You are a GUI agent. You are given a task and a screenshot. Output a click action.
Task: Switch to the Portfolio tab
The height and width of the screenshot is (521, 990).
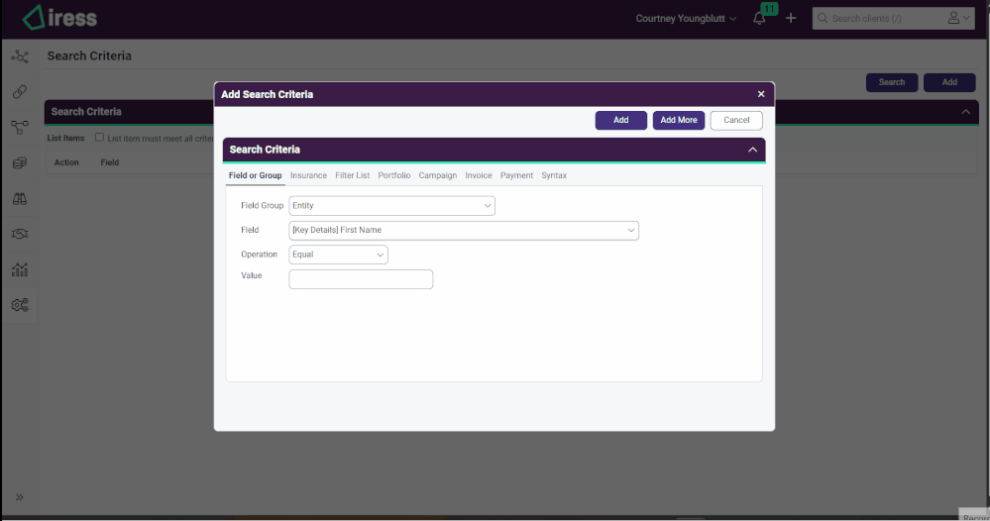pyautogui.click(x=393, y=175)
